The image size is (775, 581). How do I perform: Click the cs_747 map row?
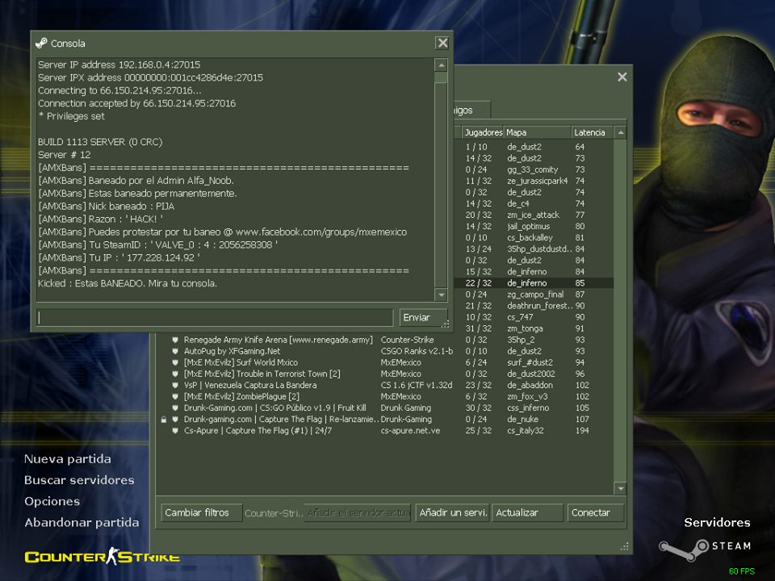534,317
